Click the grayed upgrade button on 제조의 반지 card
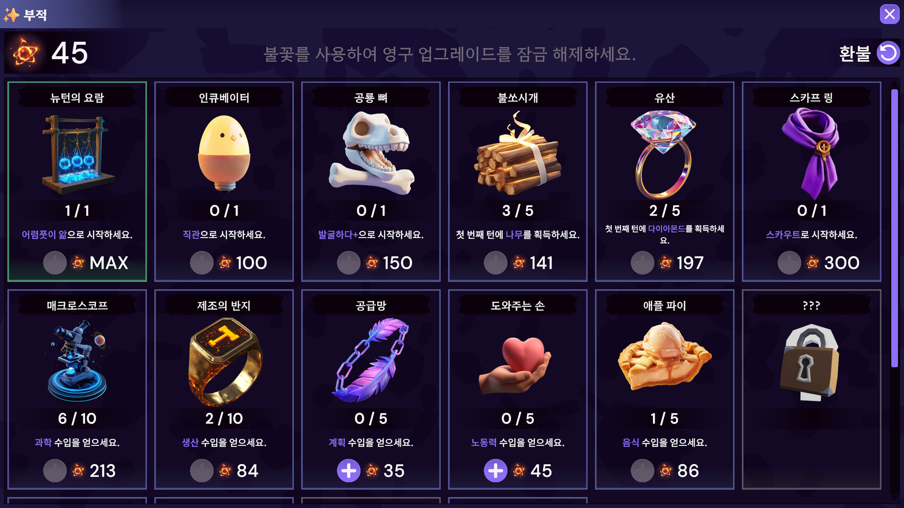Viewport: 904px width, 508px height. (x=202, y=470)
